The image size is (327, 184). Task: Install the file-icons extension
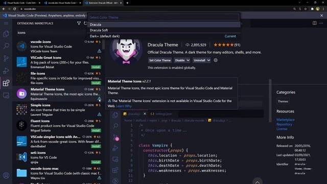click(96, 83)
